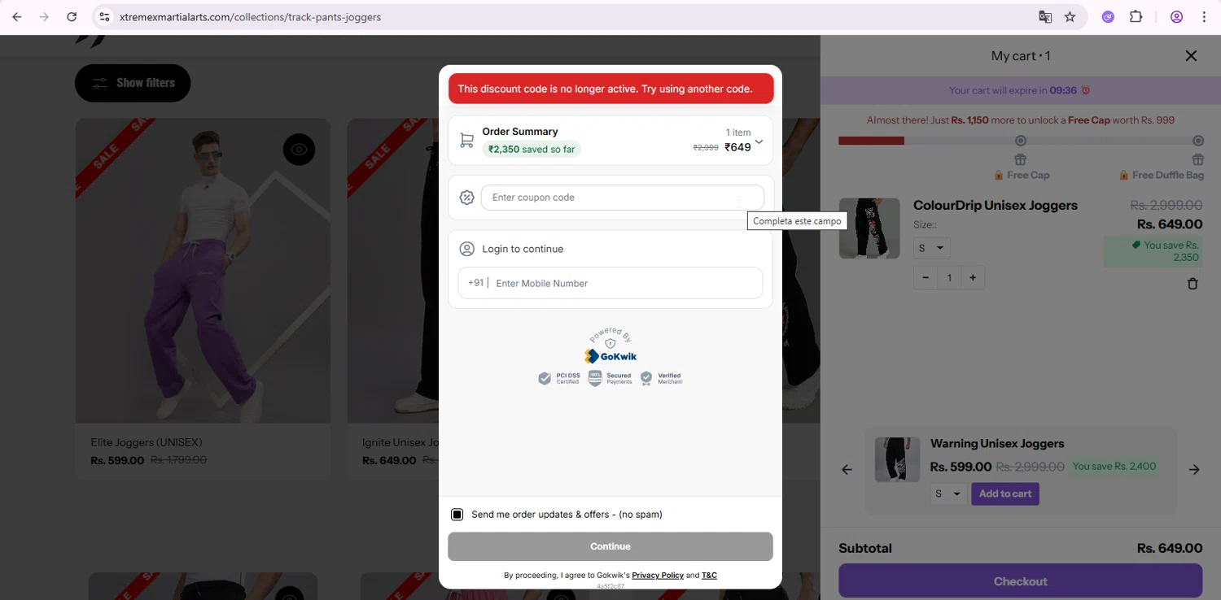Open Chrome three-dot menu
Viewport: 1221px width, 600px height.
pyautogui.click(x=1204, y=17)
